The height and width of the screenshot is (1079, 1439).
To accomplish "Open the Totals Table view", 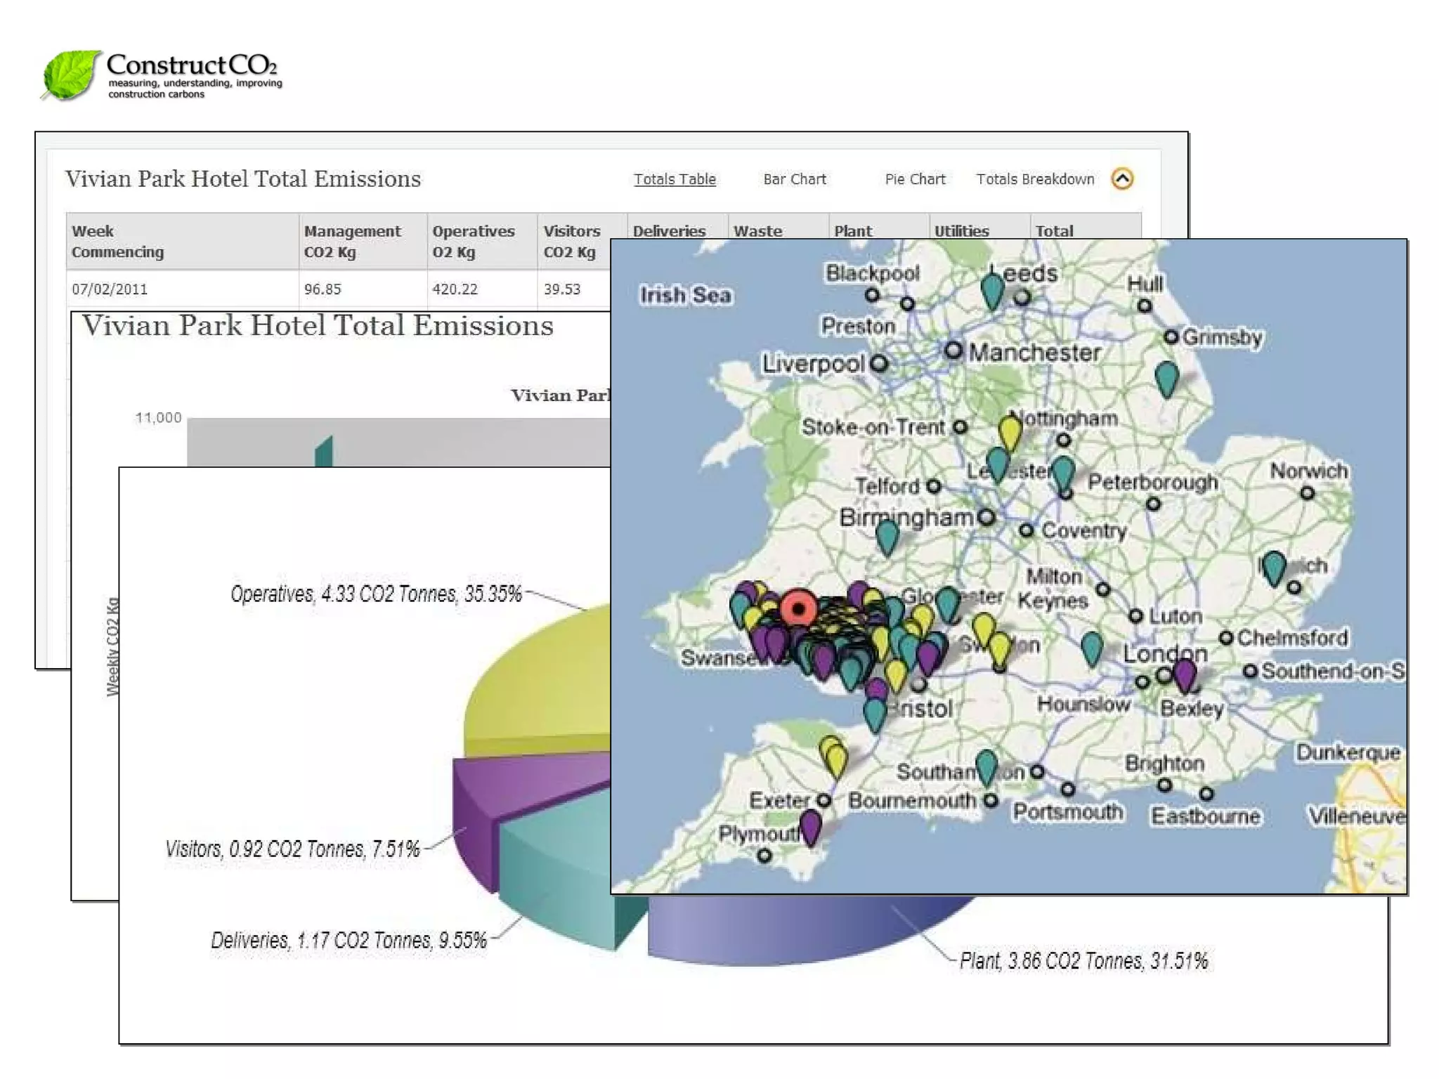I will (675, 179).
